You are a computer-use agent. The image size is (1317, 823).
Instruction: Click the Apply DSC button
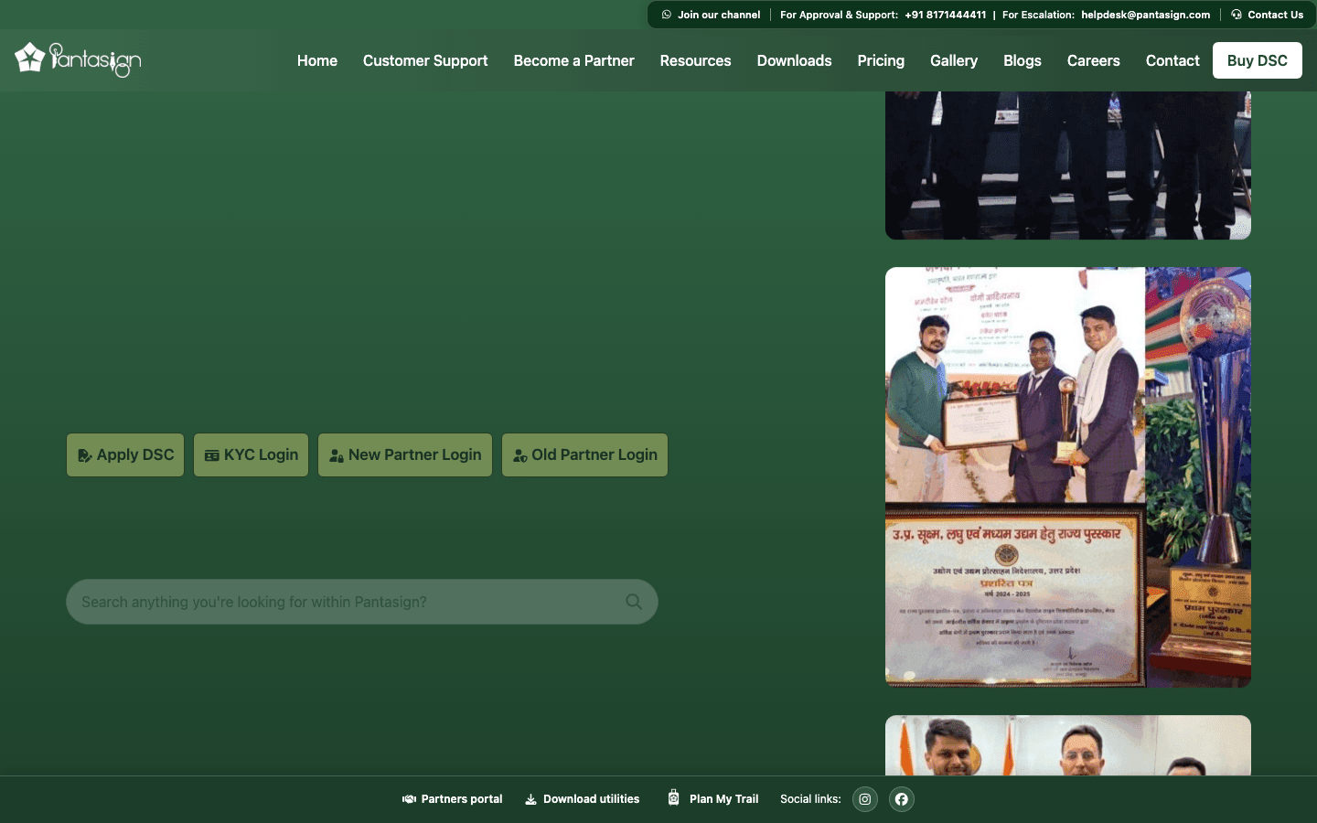(x=125, y=454)
